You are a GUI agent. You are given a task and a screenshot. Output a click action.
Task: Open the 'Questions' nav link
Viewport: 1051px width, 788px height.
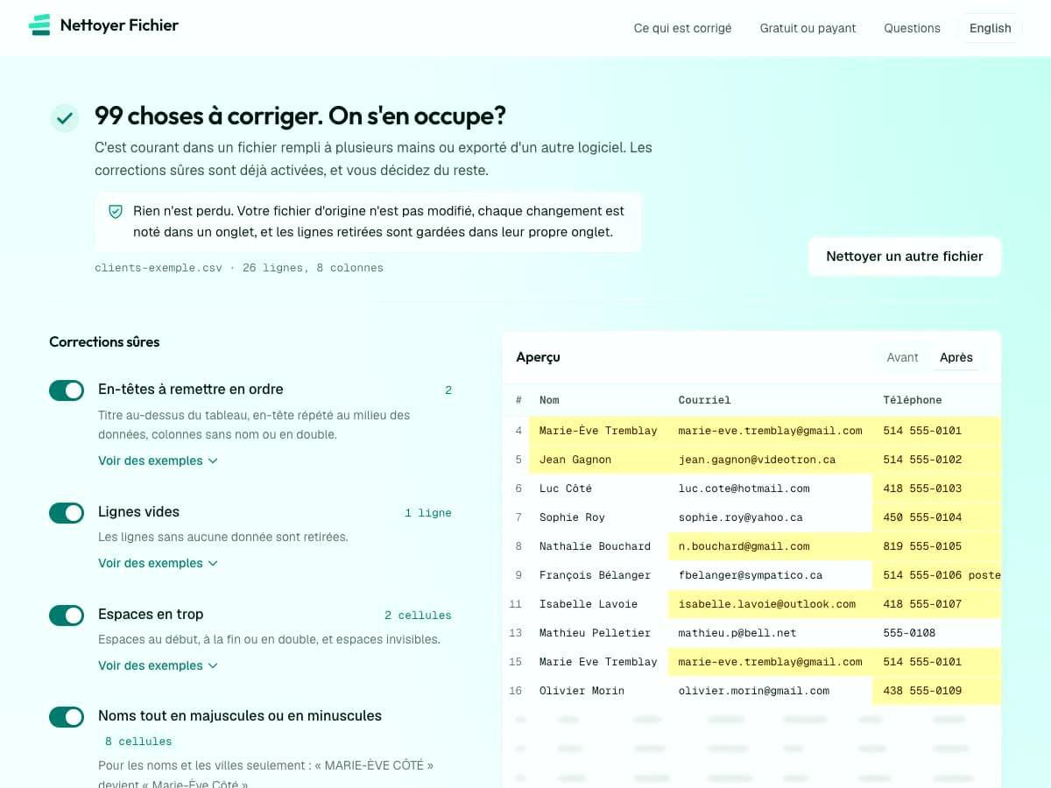pos(912,28)
